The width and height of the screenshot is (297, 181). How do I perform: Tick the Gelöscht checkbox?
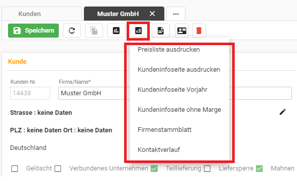15,168
